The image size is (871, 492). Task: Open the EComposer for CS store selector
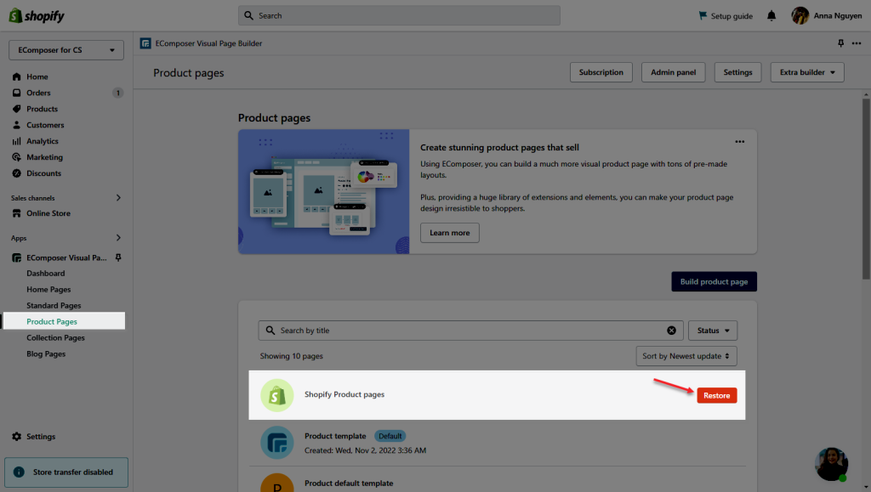(x=66, y=50)
